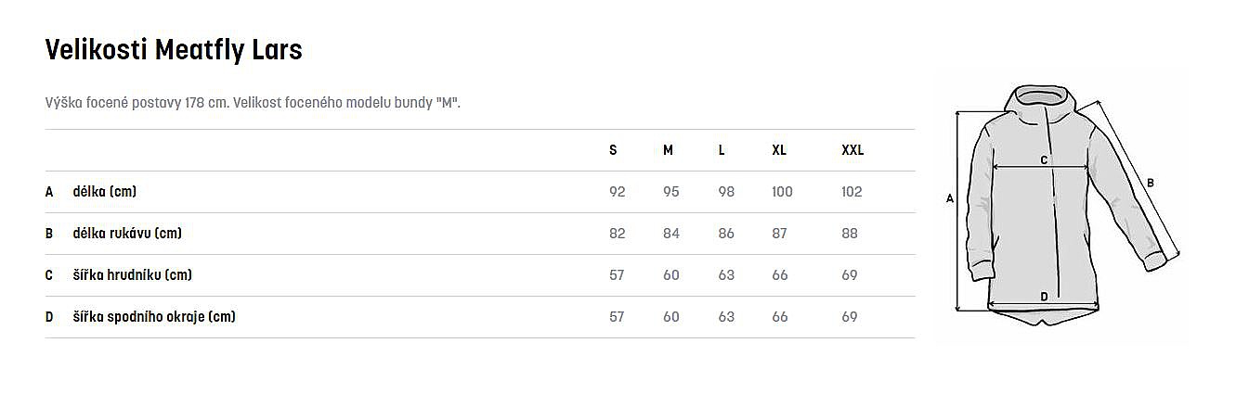Select the XL length value 100
Screen dimensions: 1249x394
coord(782,192)
